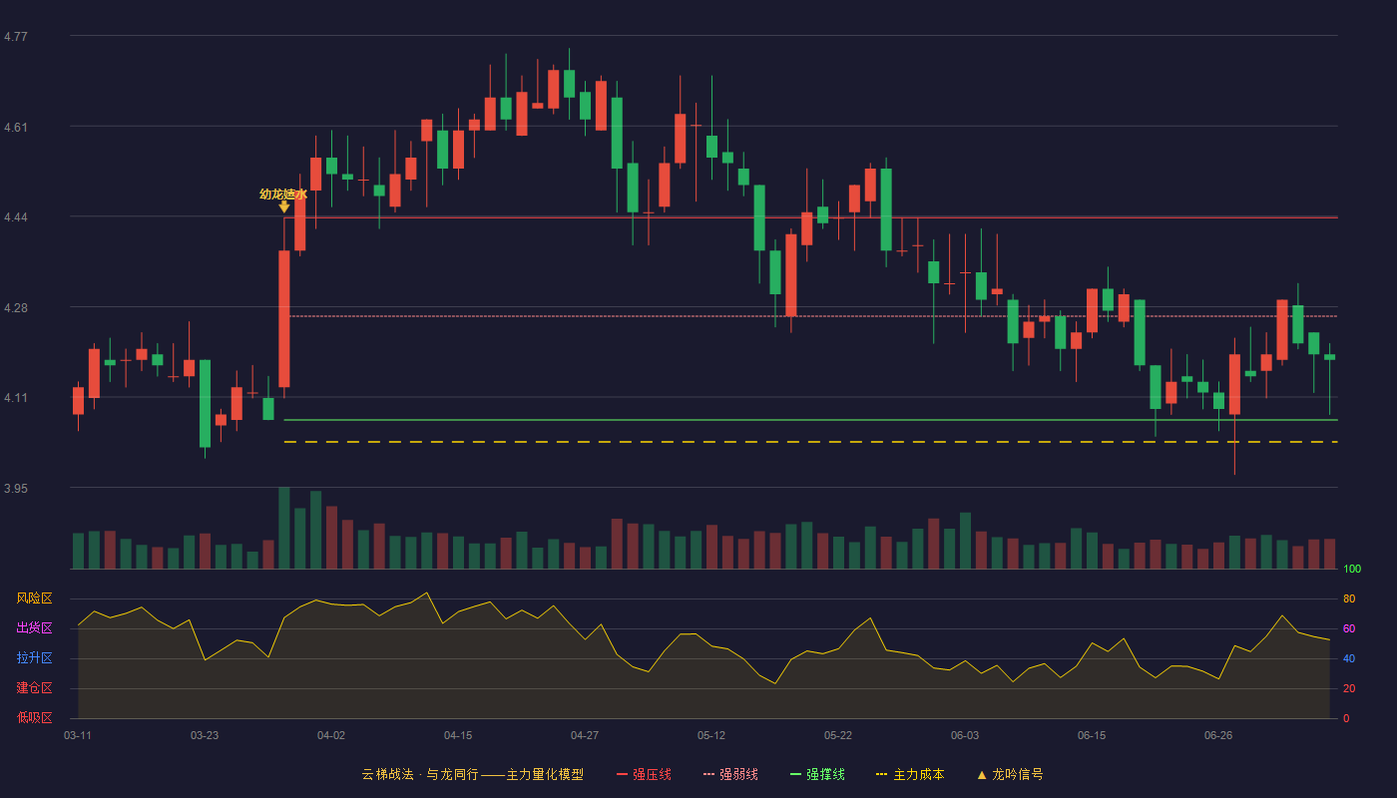Click the 4.61 price axis label

tap(16, 127)
